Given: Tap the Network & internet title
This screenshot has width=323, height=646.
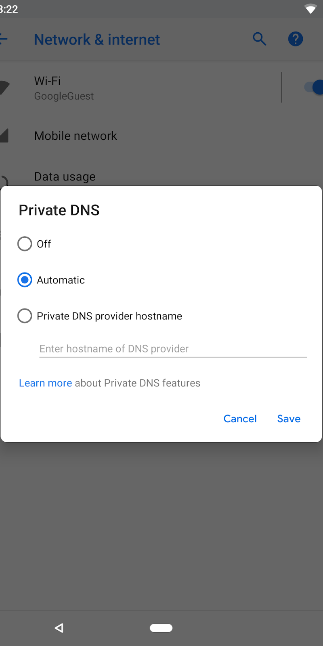Looking at the screenshot, I should click(x=97, y=40).
